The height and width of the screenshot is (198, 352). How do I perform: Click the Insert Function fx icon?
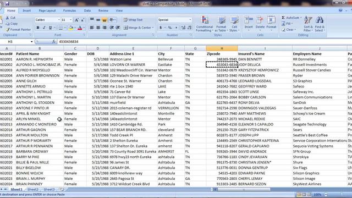54,42
